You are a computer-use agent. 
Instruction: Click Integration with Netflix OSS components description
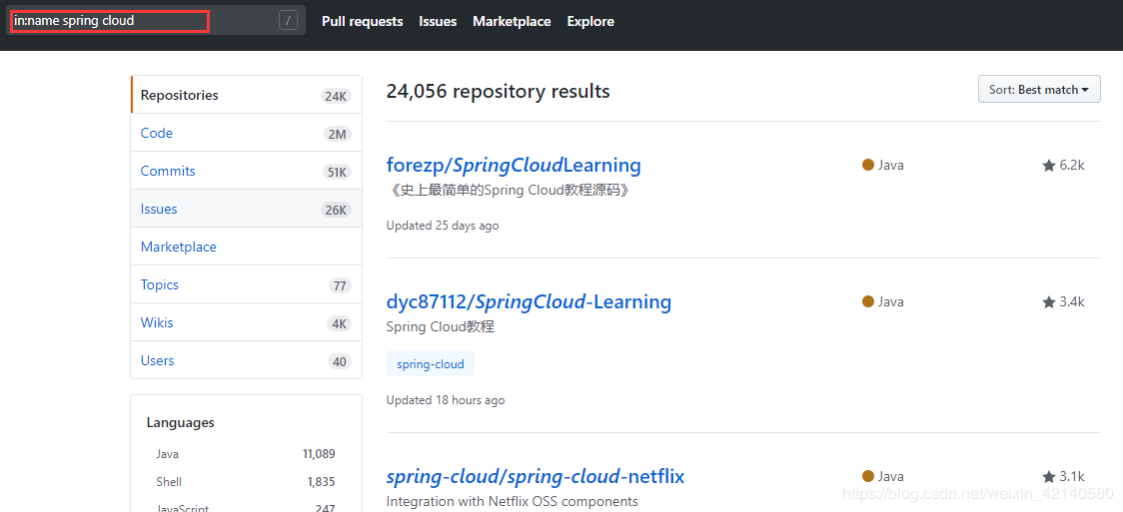(513, 501)
